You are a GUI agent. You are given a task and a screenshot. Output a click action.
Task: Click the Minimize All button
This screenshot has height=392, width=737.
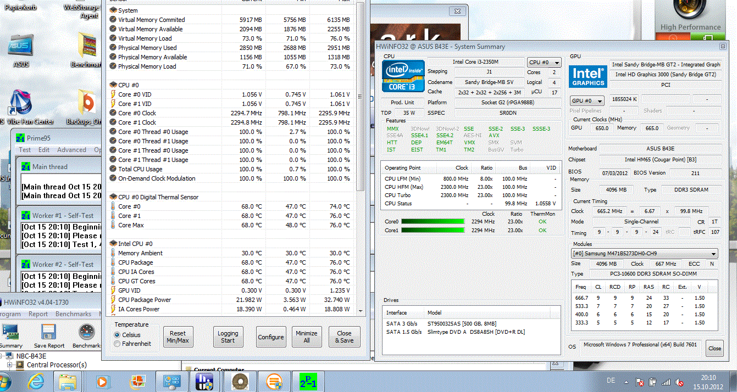(x=306, y=337)
